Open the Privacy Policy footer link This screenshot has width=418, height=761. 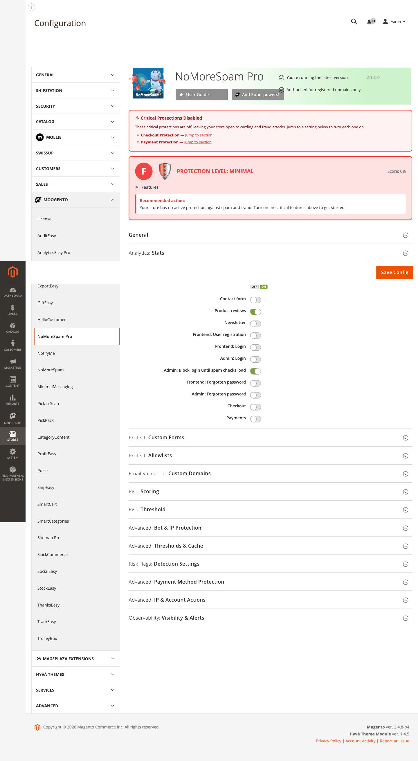pyautogui.click(x=328, y=741)
